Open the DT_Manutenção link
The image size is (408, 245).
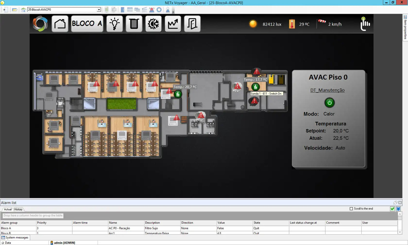tap(327, 90)
